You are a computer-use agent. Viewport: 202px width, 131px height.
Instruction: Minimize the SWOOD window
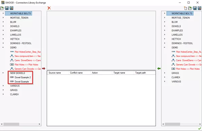click(x=180, y=2)
